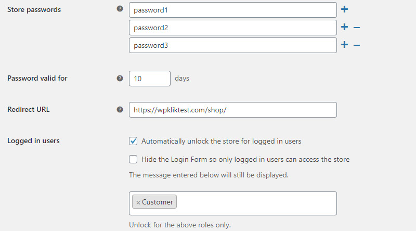Open the user roles selection box
Image resolution: width=416 pixels, height=231 pixels.
(256, 203)
